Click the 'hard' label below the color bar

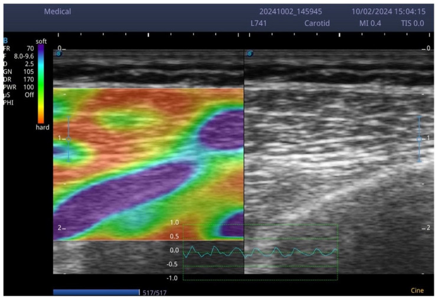click(x=43, y=127)
